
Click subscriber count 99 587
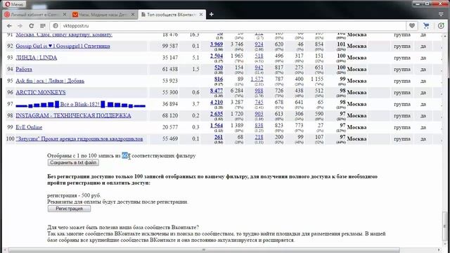pos(170,46)
